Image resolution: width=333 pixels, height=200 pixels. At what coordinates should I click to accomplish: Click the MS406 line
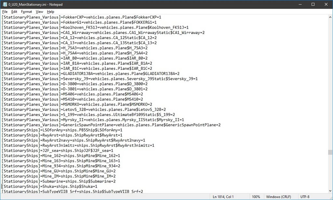pos(73,94)
